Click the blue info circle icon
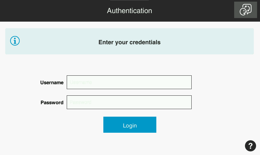Viewport: 260px width, 155px height. point(15,41)
